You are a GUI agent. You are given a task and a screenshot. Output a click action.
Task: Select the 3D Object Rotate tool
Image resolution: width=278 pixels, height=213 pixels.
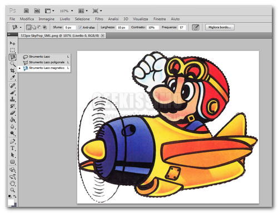coord(12,170)
